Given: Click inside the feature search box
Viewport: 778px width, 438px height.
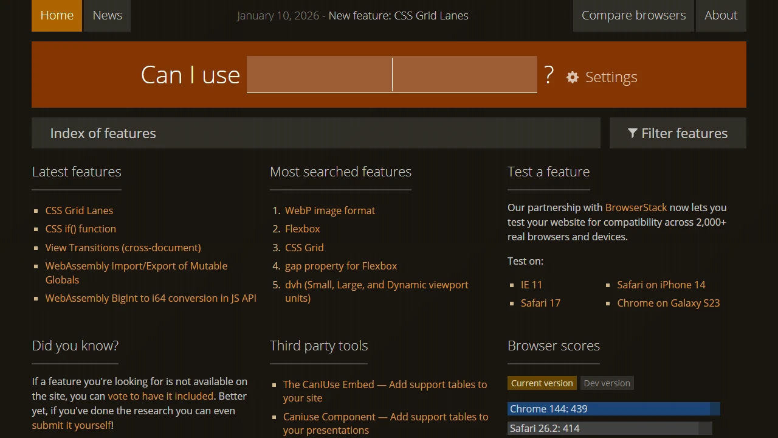Looking at the screenshot, I should (391, 74).
